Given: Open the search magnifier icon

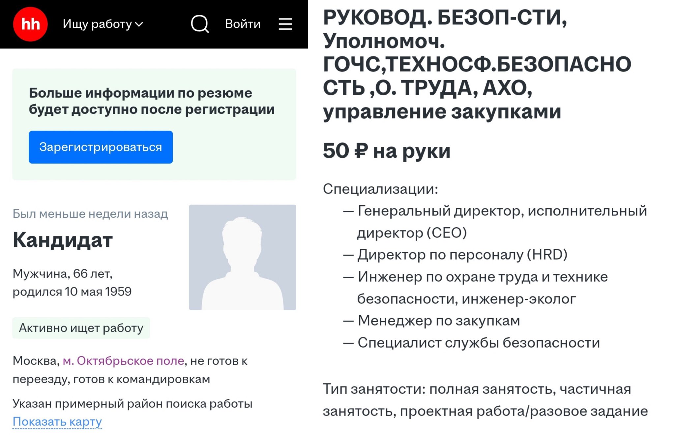Looking at the screenshot, I should [x=200, y=24].
